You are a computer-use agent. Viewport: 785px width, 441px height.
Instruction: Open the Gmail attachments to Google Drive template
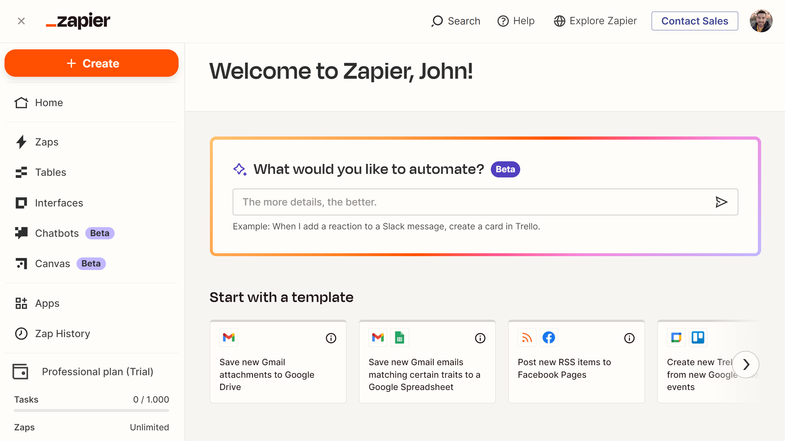coord(278,362)
